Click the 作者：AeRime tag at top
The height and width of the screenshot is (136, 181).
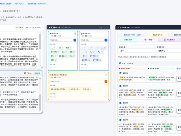[20, 4]
